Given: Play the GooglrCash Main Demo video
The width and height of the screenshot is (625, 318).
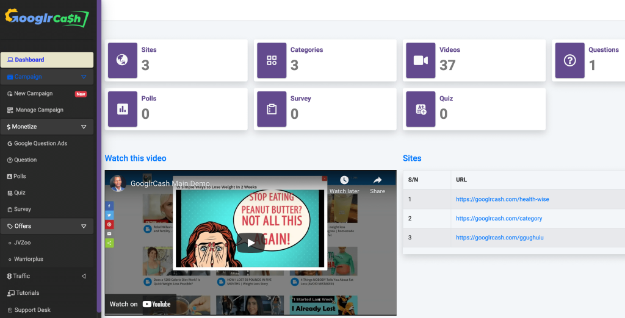Looking at the screenshot, I should pos(250,242).
